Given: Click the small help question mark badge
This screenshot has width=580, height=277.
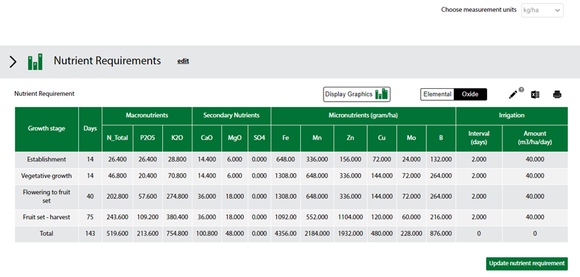Looking at the screenshot, I should 522,90.
